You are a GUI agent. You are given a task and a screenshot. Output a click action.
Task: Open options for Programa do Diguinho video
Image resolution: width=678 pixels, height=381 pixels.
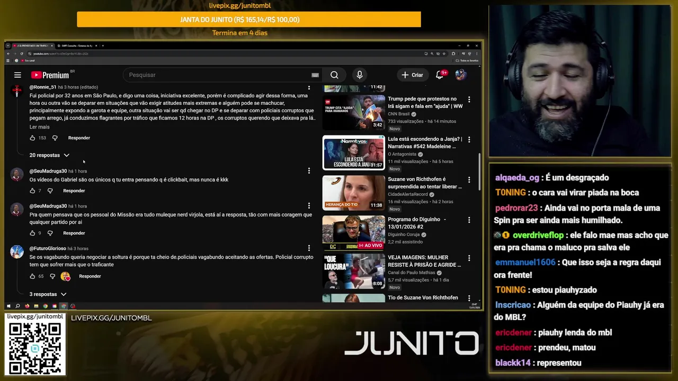click(x=469, y=220)
